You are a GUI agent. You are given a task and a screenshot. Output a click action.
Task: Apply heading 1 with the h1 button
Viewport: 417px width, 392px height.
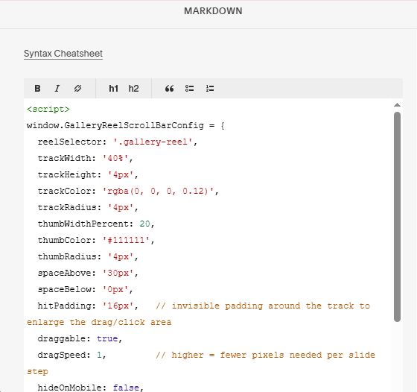point(113,89)
